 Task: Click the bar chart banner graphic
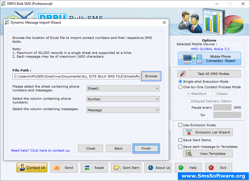click(x=214, y=21)
